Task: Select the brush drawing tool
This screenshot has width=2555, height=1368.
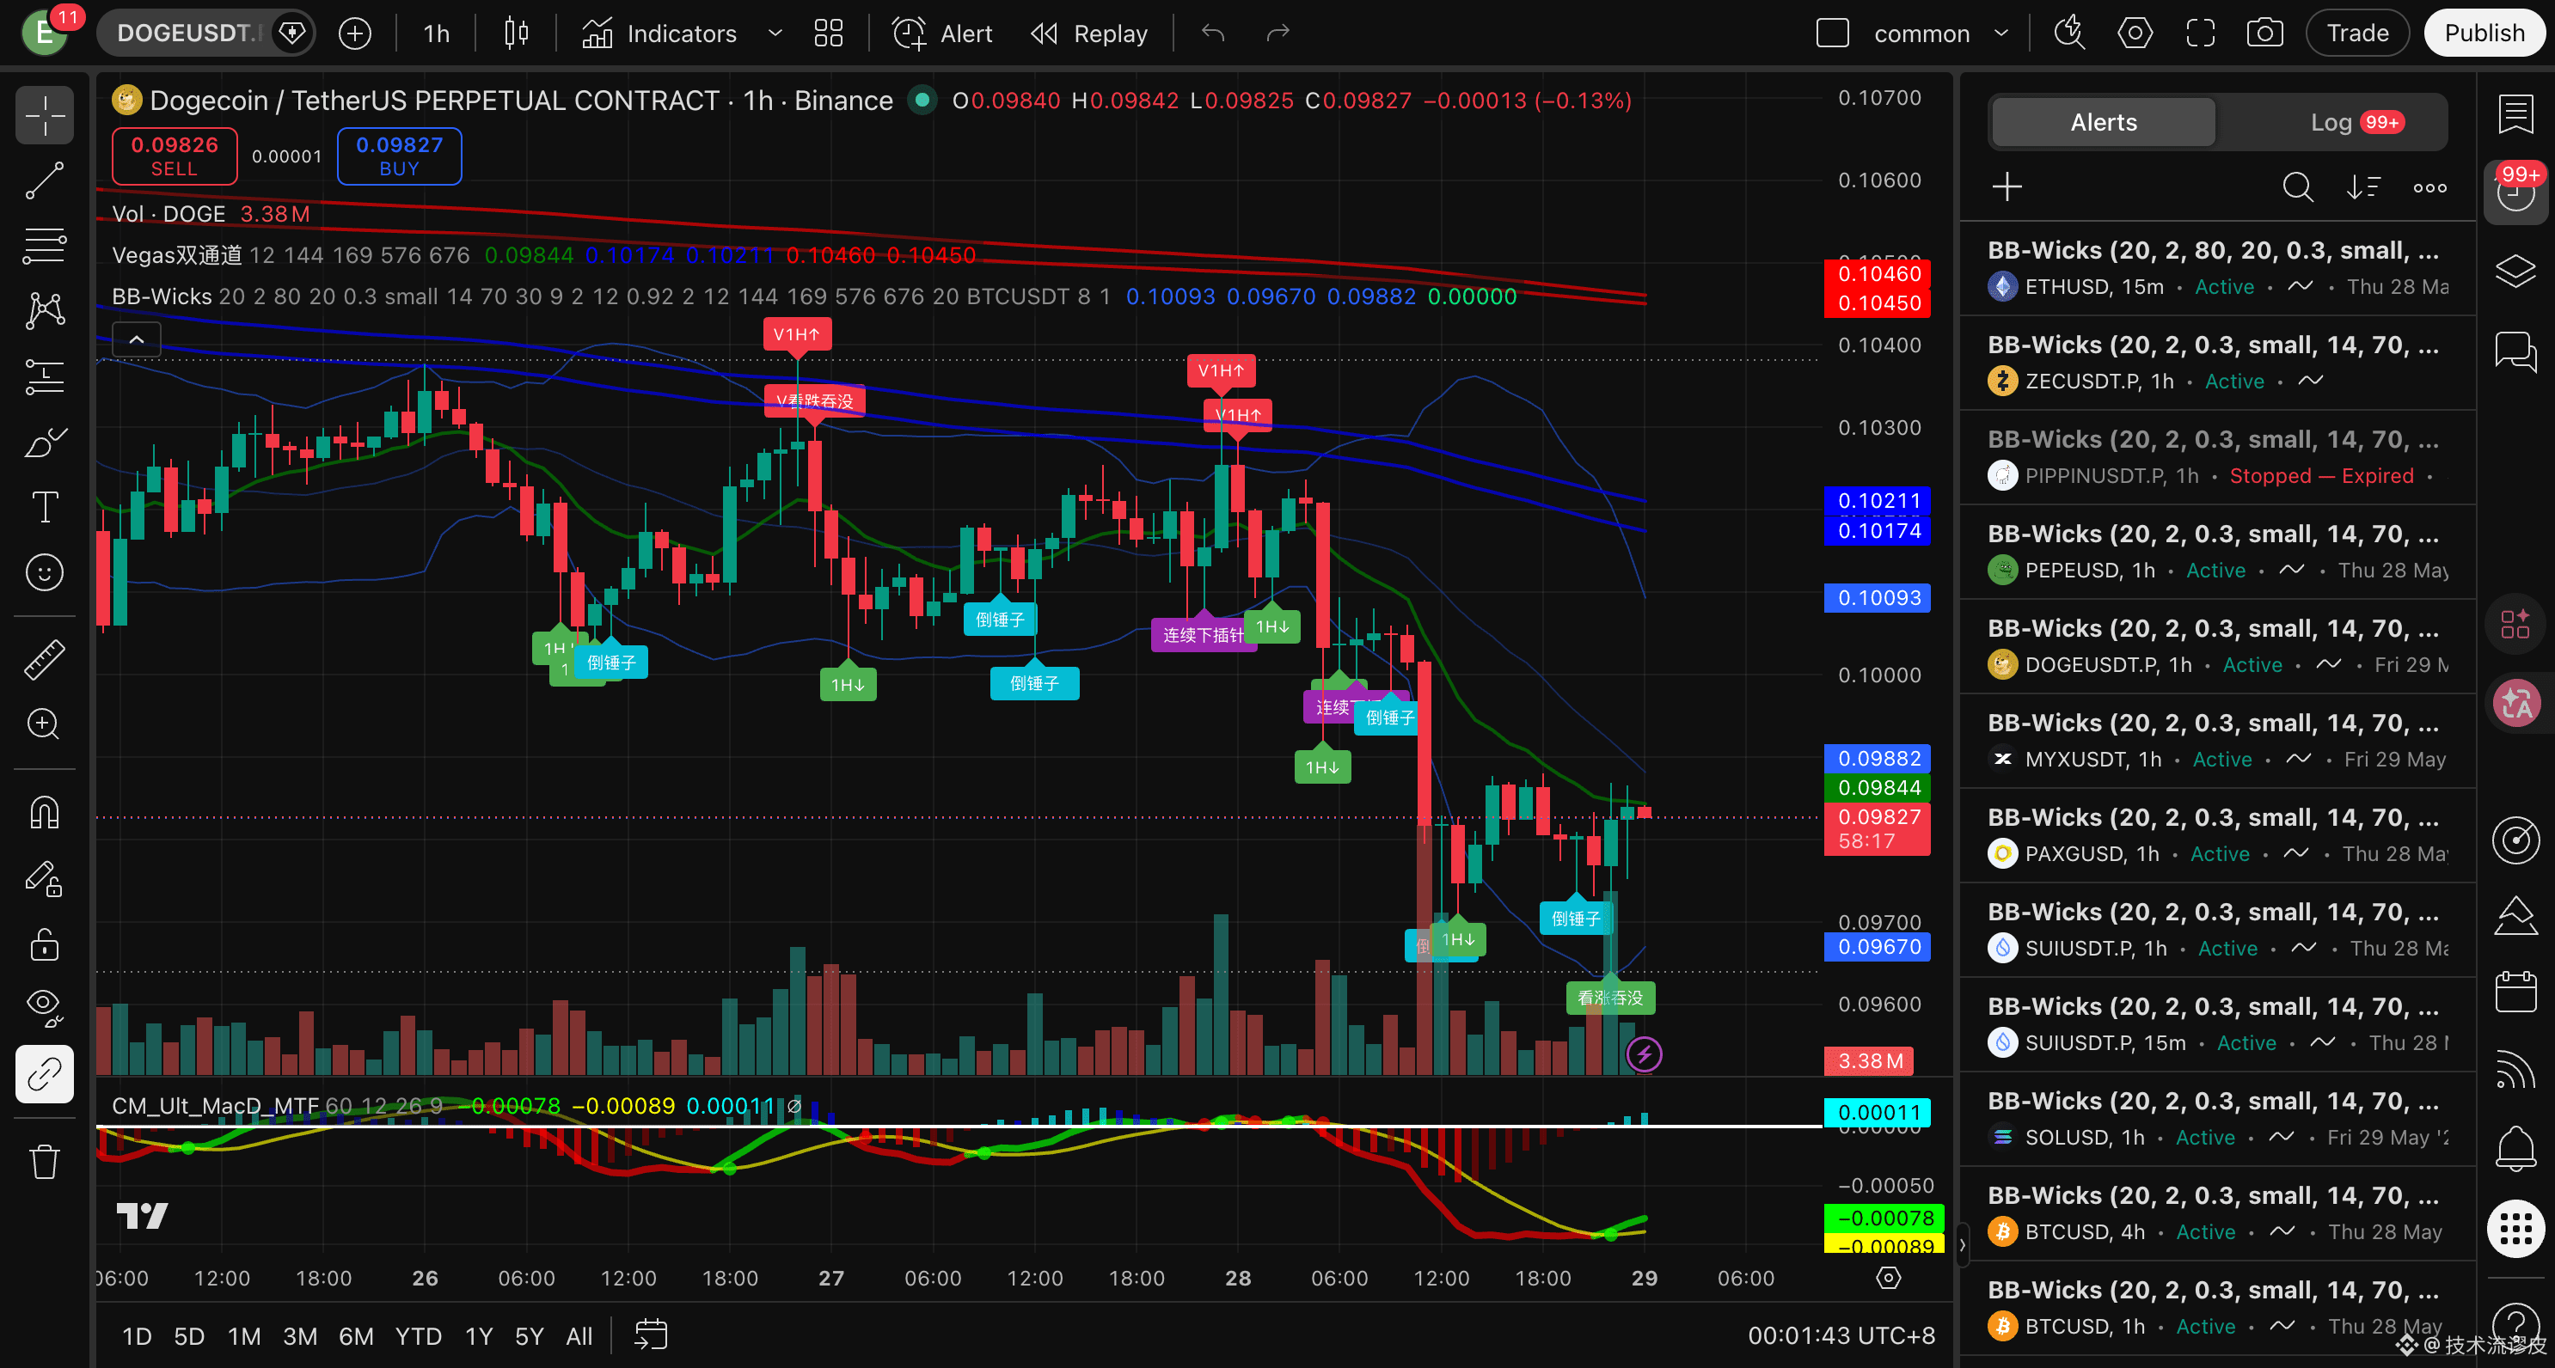Action: click(x=45, y=443)
